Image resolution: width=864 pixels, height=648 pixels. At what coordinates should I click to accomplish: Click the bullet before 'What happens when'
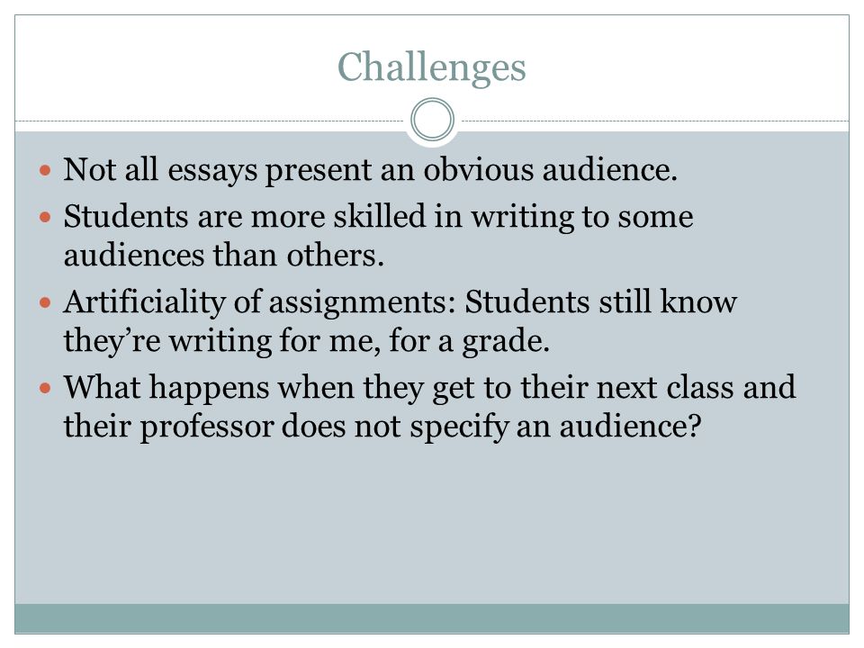[46, 388]
